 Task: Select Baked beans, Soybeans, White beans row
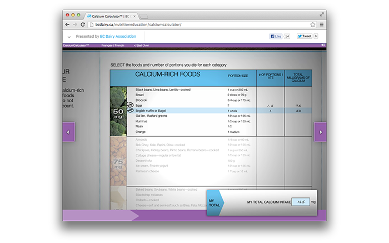click(x=167, y=190)
